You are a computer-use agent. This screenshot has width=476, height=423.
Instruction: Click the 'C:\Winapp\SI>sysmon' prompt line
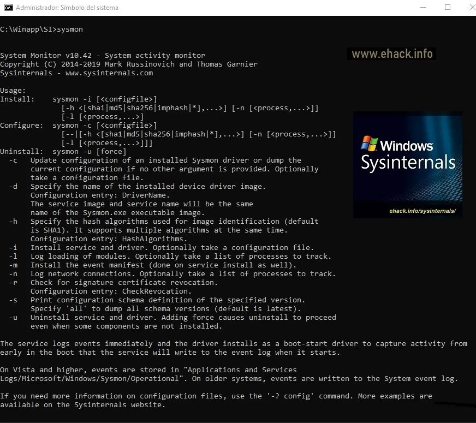[41, 29]
